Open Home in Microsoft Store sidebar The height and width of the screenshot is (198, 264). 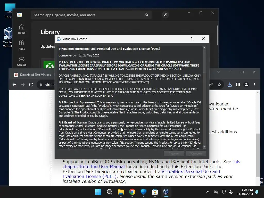tap(22, 29)
